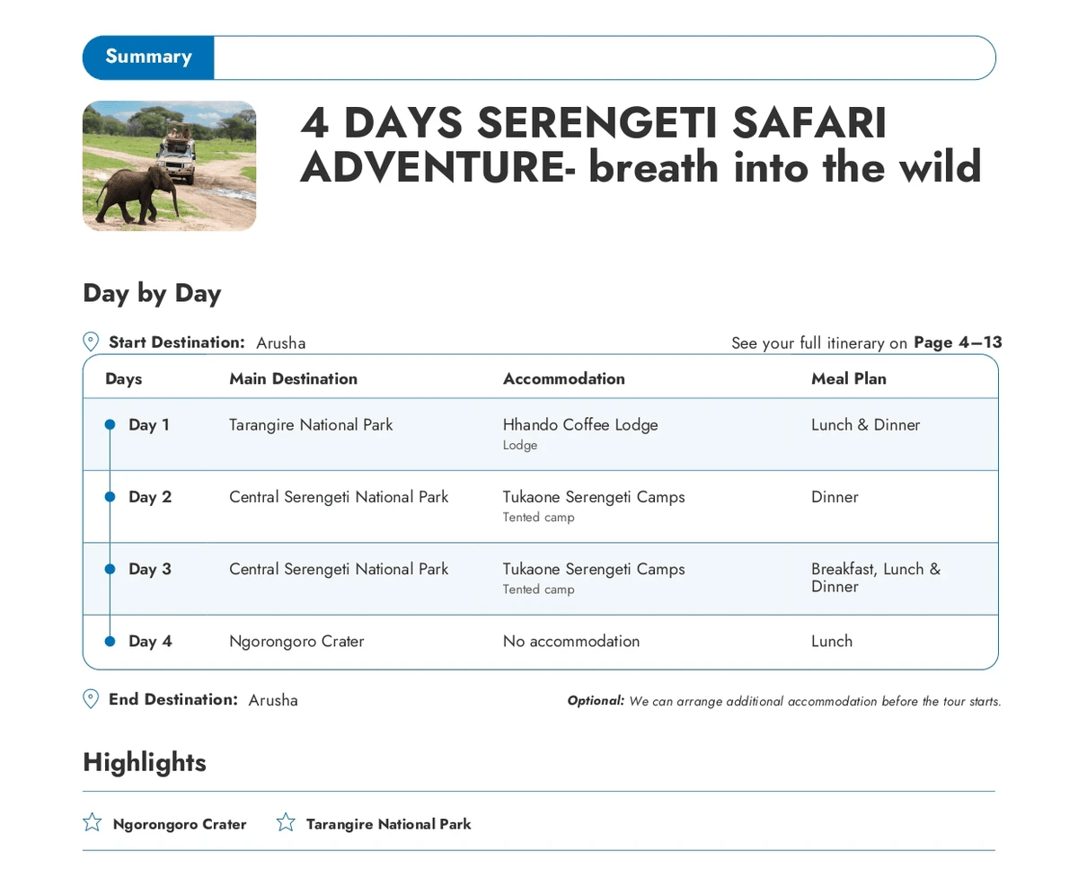Click the Ngorongoro Crater highlight label
The image size is (1078, 896).
coord(180,824)
